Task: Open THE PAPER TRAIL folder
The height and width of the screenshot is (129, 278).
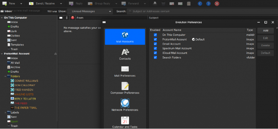Action: point(24,108)
